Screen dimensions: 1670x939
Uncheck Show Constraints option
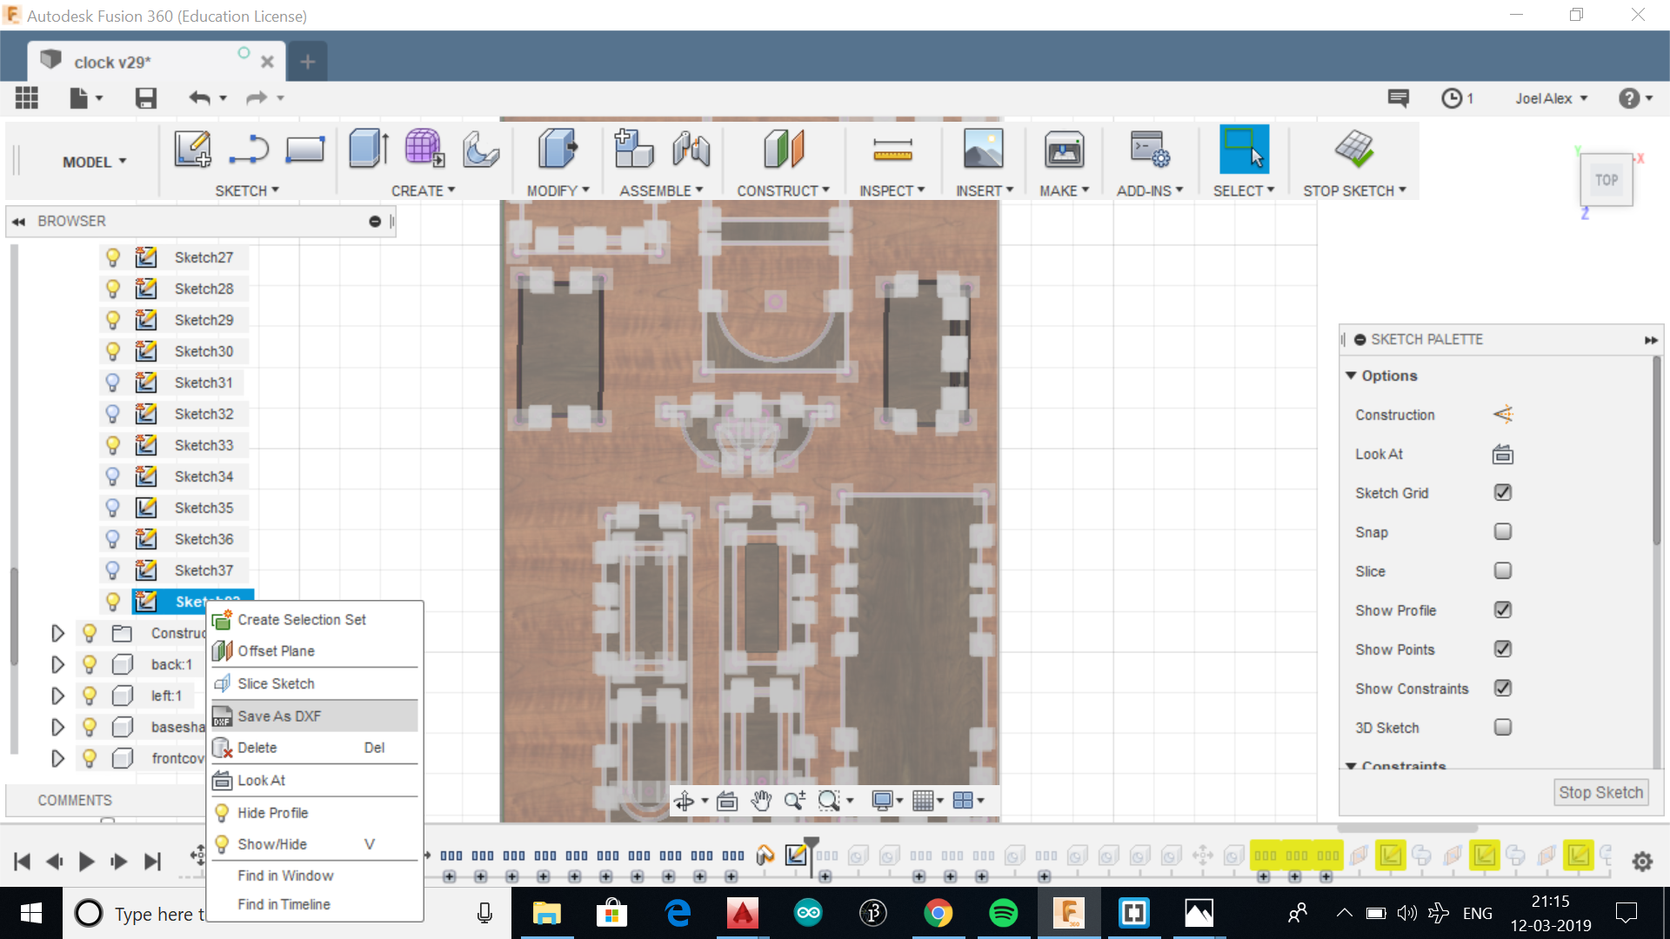1502,689
